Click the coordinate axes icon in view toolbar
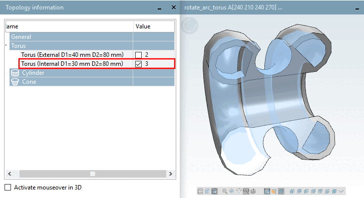 coord(341,191)
